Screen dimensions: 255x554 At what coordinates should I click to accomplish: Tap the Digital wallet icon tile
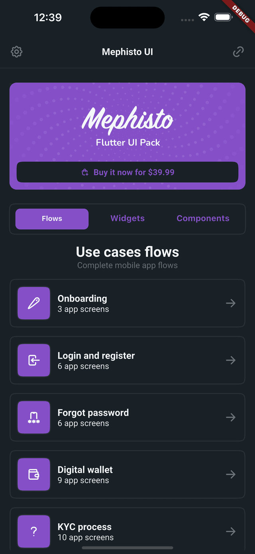34,475
